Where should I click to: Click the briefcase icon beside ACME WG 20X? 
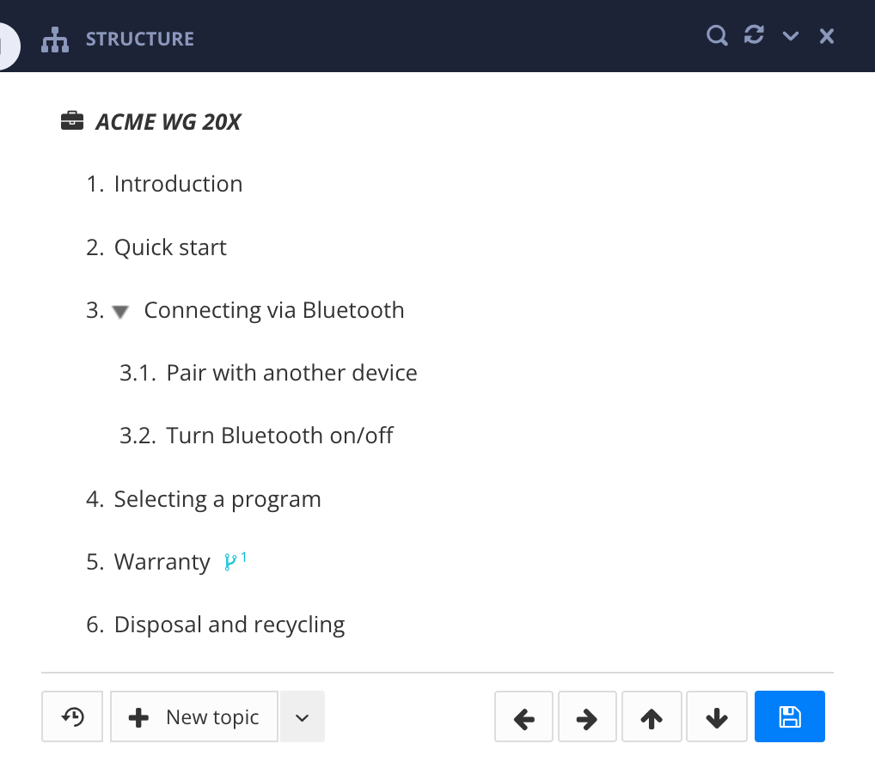tap(74, 120)
